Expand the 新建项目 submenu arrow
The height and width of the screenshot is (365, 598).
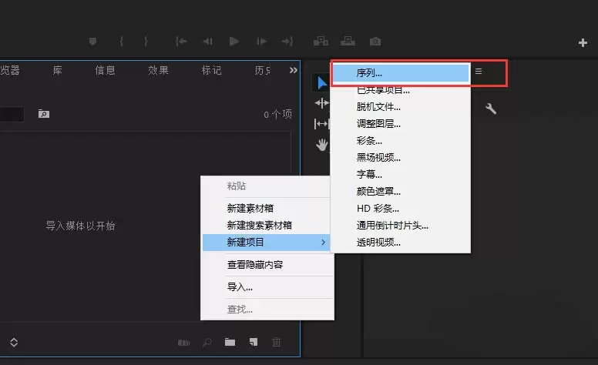pyautogui.click(x=324, y=243)
